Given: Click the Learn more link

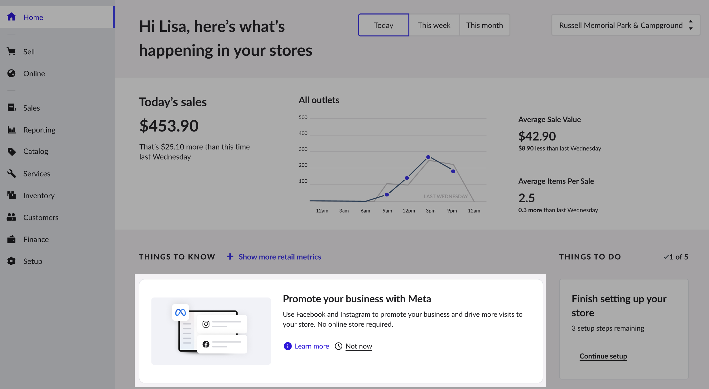Looking at the screenshot, I should pos(311,346).
